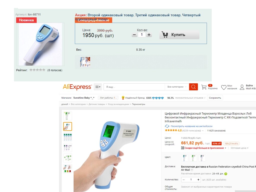
Task: Open the China Post Air Mail shipping dropdown
Action: click(x=192, y=170)
